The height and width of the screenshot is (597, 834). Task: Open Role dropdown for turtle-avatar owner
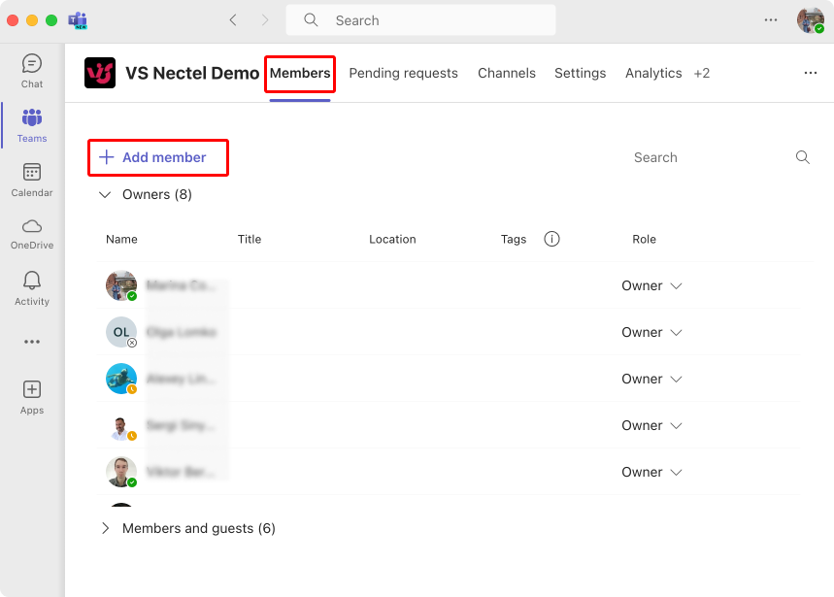click(x=651, y=379)
